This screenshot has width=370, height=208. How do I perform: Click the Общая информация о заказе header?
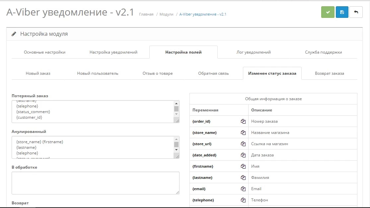(x=273, y=99)
